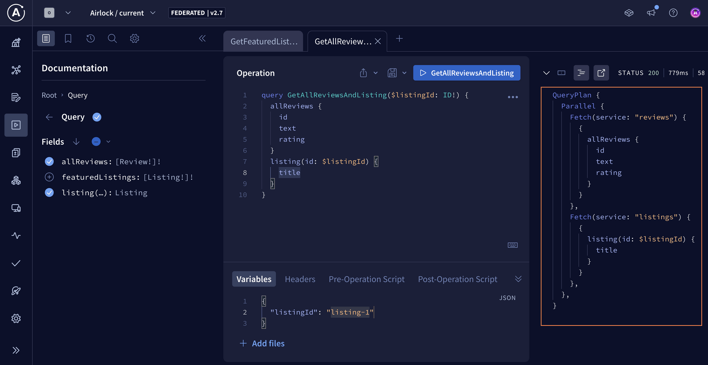This screenshot has height=365, width=708.
Task: Select the checks checkmark icon in sidebar
Action: 16,263
